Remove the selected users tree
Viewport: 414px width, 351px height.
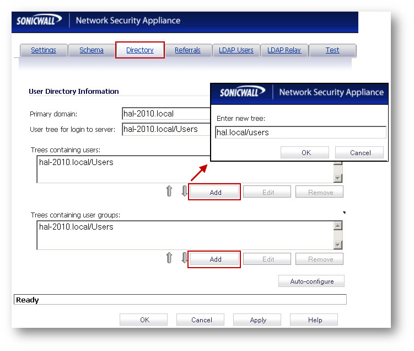pos(320,192)
